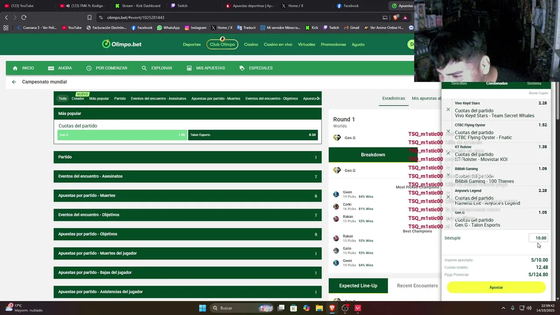Image resolution: width=560 pixels, height=315 pixels.
Task: Expand Apuestas por partido - Asistencias del jugador
Action: 188,292
